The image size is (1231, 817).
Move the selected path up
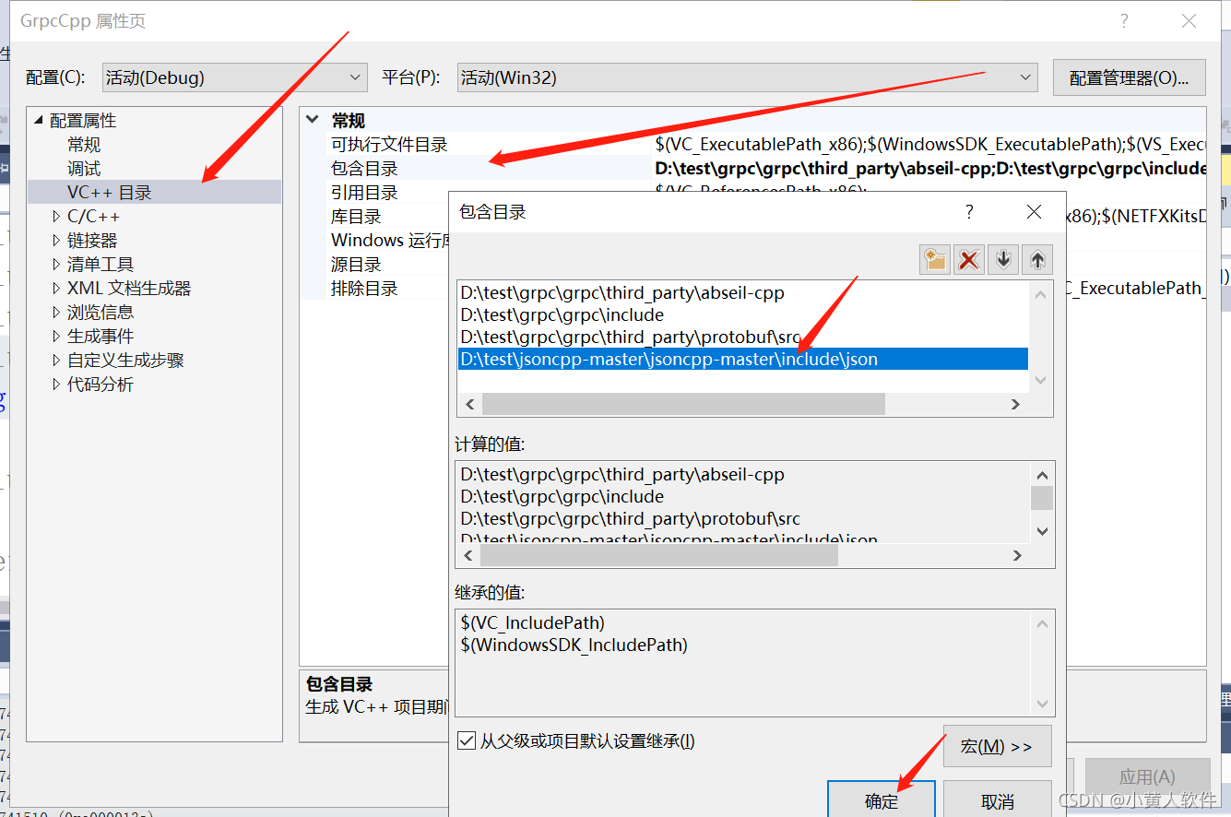click(1036, 259)
